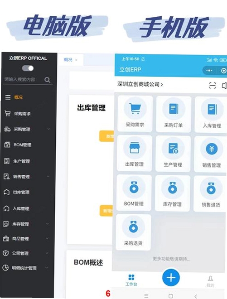This screenshot has height=299, width=227.
Task: Open the mini-program three-dots menu
Action: tap(209, 71)
